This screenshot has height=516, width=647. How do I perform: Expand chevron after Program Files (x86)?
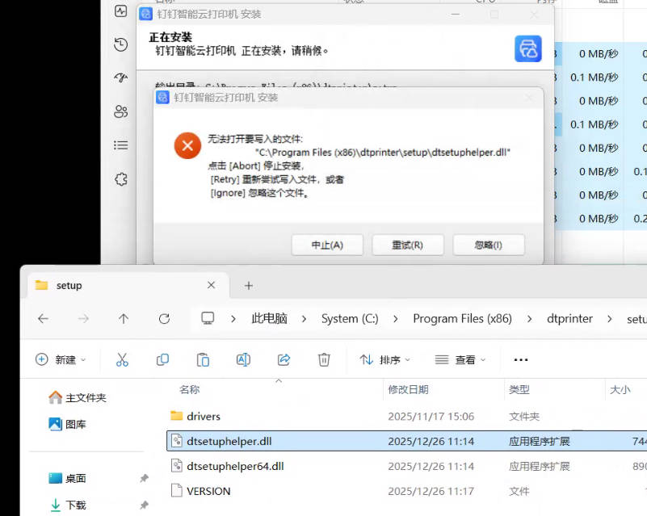[x=529, y=319]
